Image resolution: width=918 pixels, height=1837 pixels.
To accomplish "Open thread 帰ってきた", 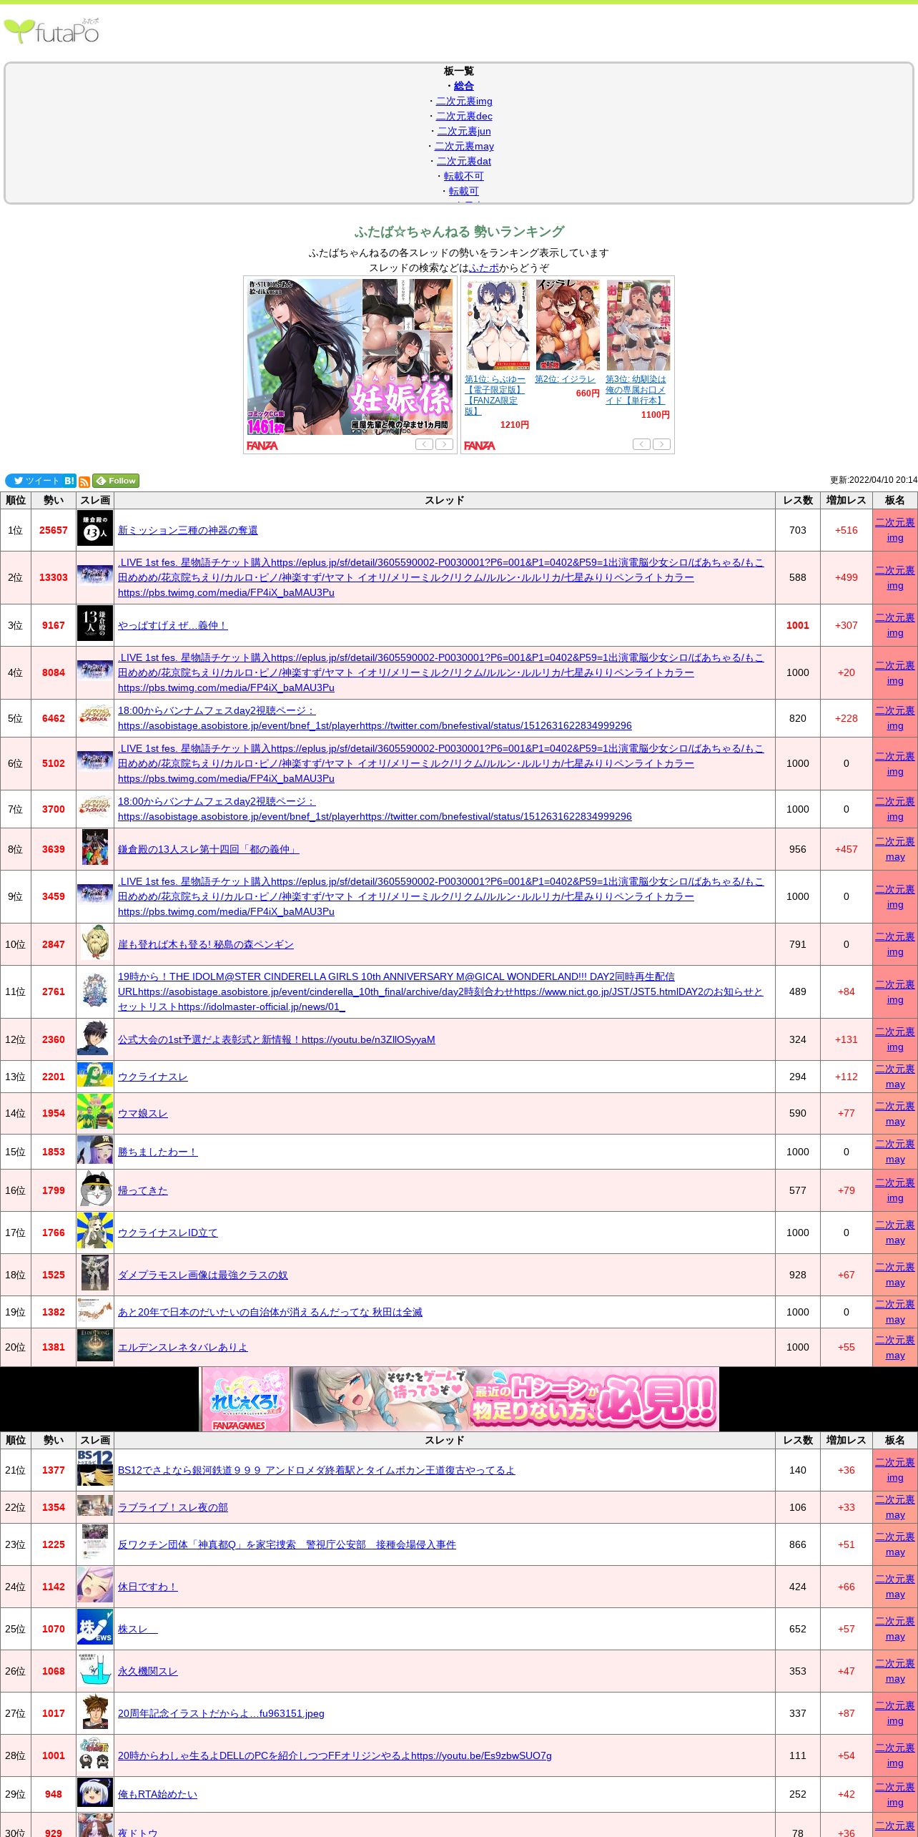I will (x=143, y=1190).
